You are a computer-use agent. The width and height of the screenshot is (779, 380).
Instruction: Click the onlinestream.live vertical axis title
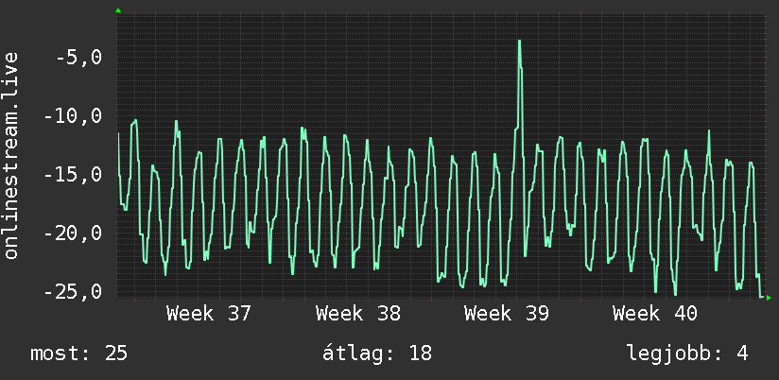coord(10,155)
